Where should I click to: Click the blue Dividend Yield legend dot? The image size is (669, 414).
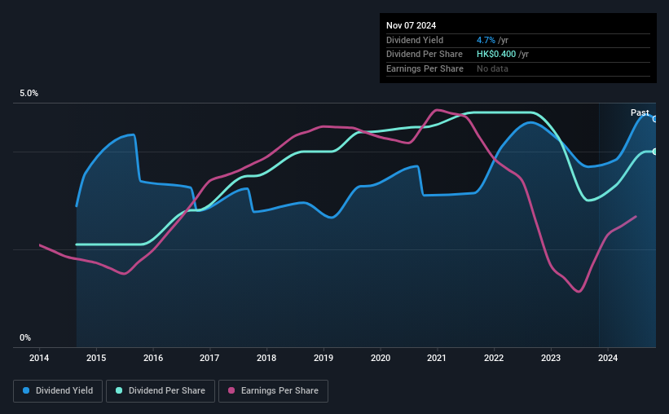[x=26, y=390]
